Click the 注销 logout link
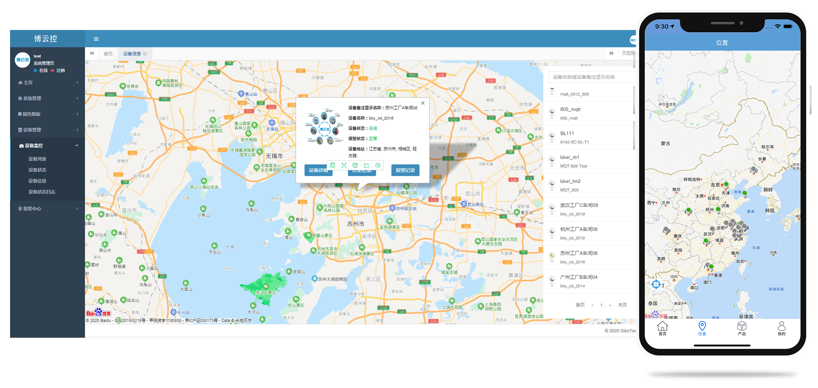The height and width of the screenshot is (388, 818). pyautogui.click(x=58, y=70)
